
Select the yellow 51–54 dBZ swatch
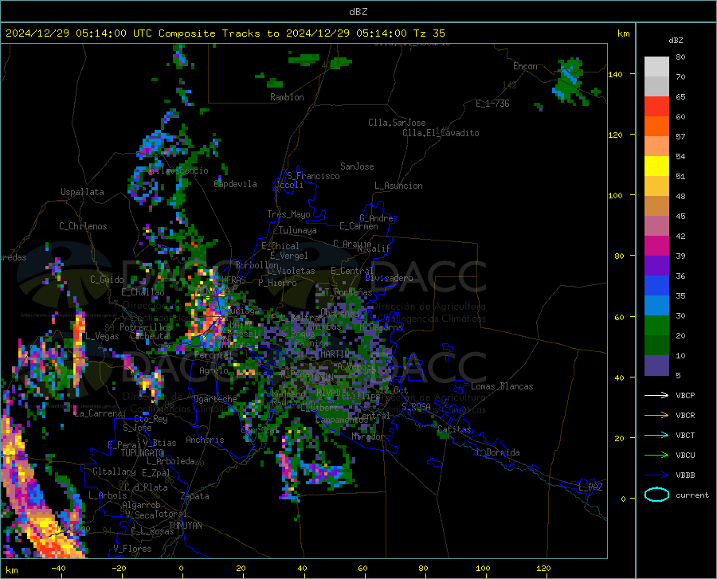[656, 166]
